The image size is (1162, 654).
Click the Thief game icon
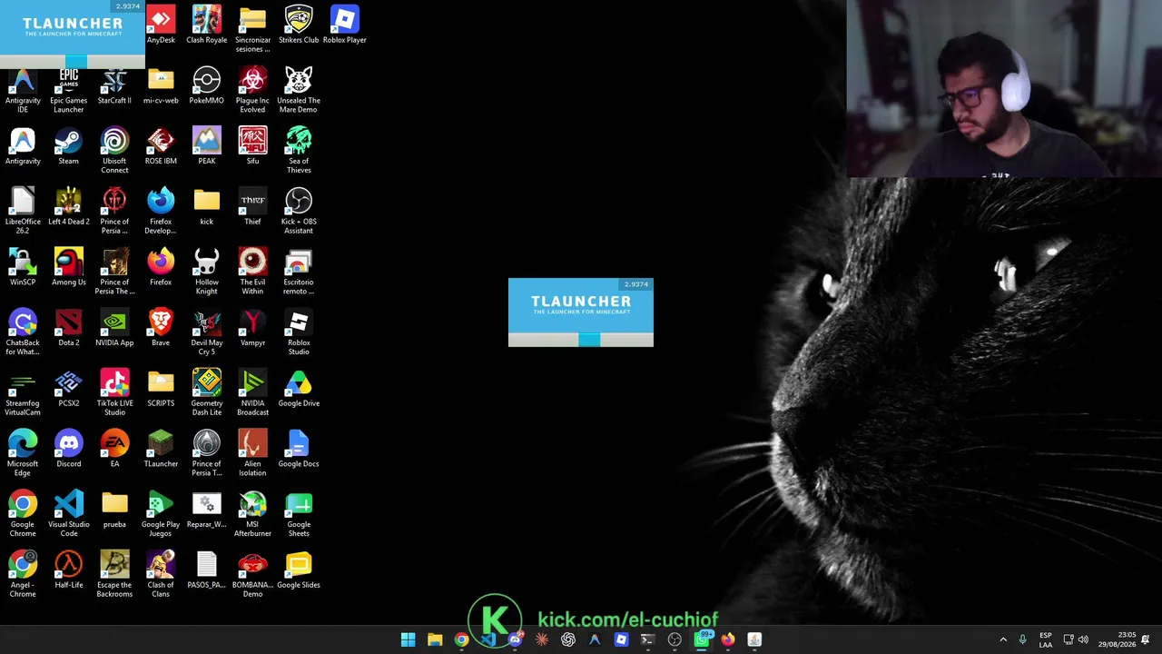pyautogui.click(x=252, y=207)
